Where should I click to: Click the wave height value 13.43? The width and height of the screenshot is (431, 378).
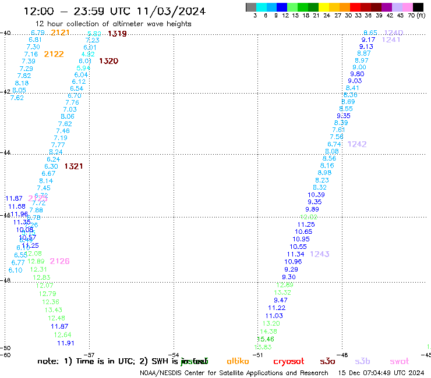coord(54,310)
